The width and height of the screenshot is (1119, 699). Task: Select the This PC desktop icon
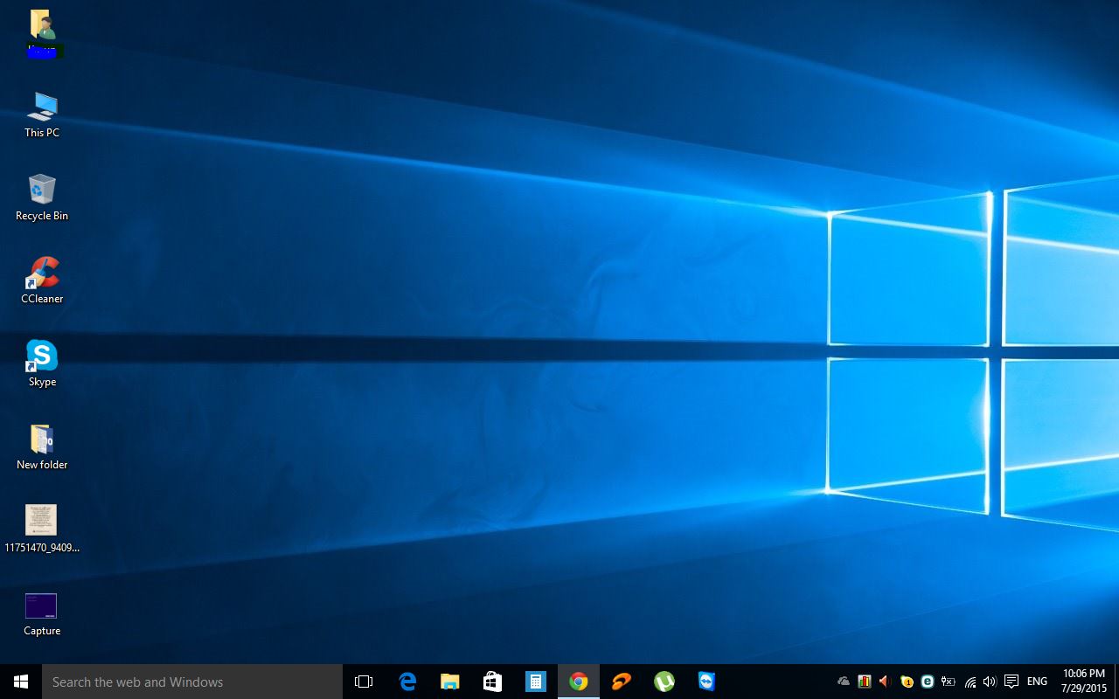tap(42, 114)
